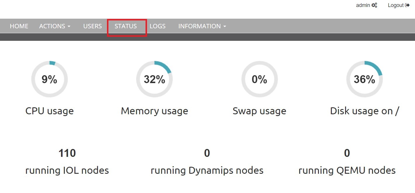The width and height of the screenshot is (415, 193).
Task: Expand the ACTIONS dropdown menu
Action: (55, 26)
